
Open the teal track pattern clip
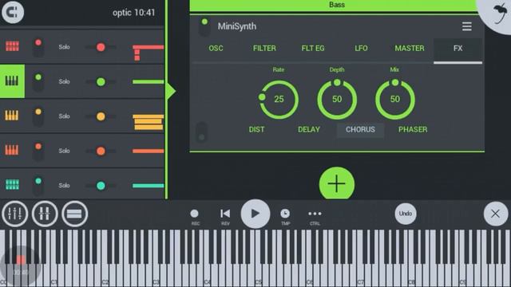coord(148,186)
